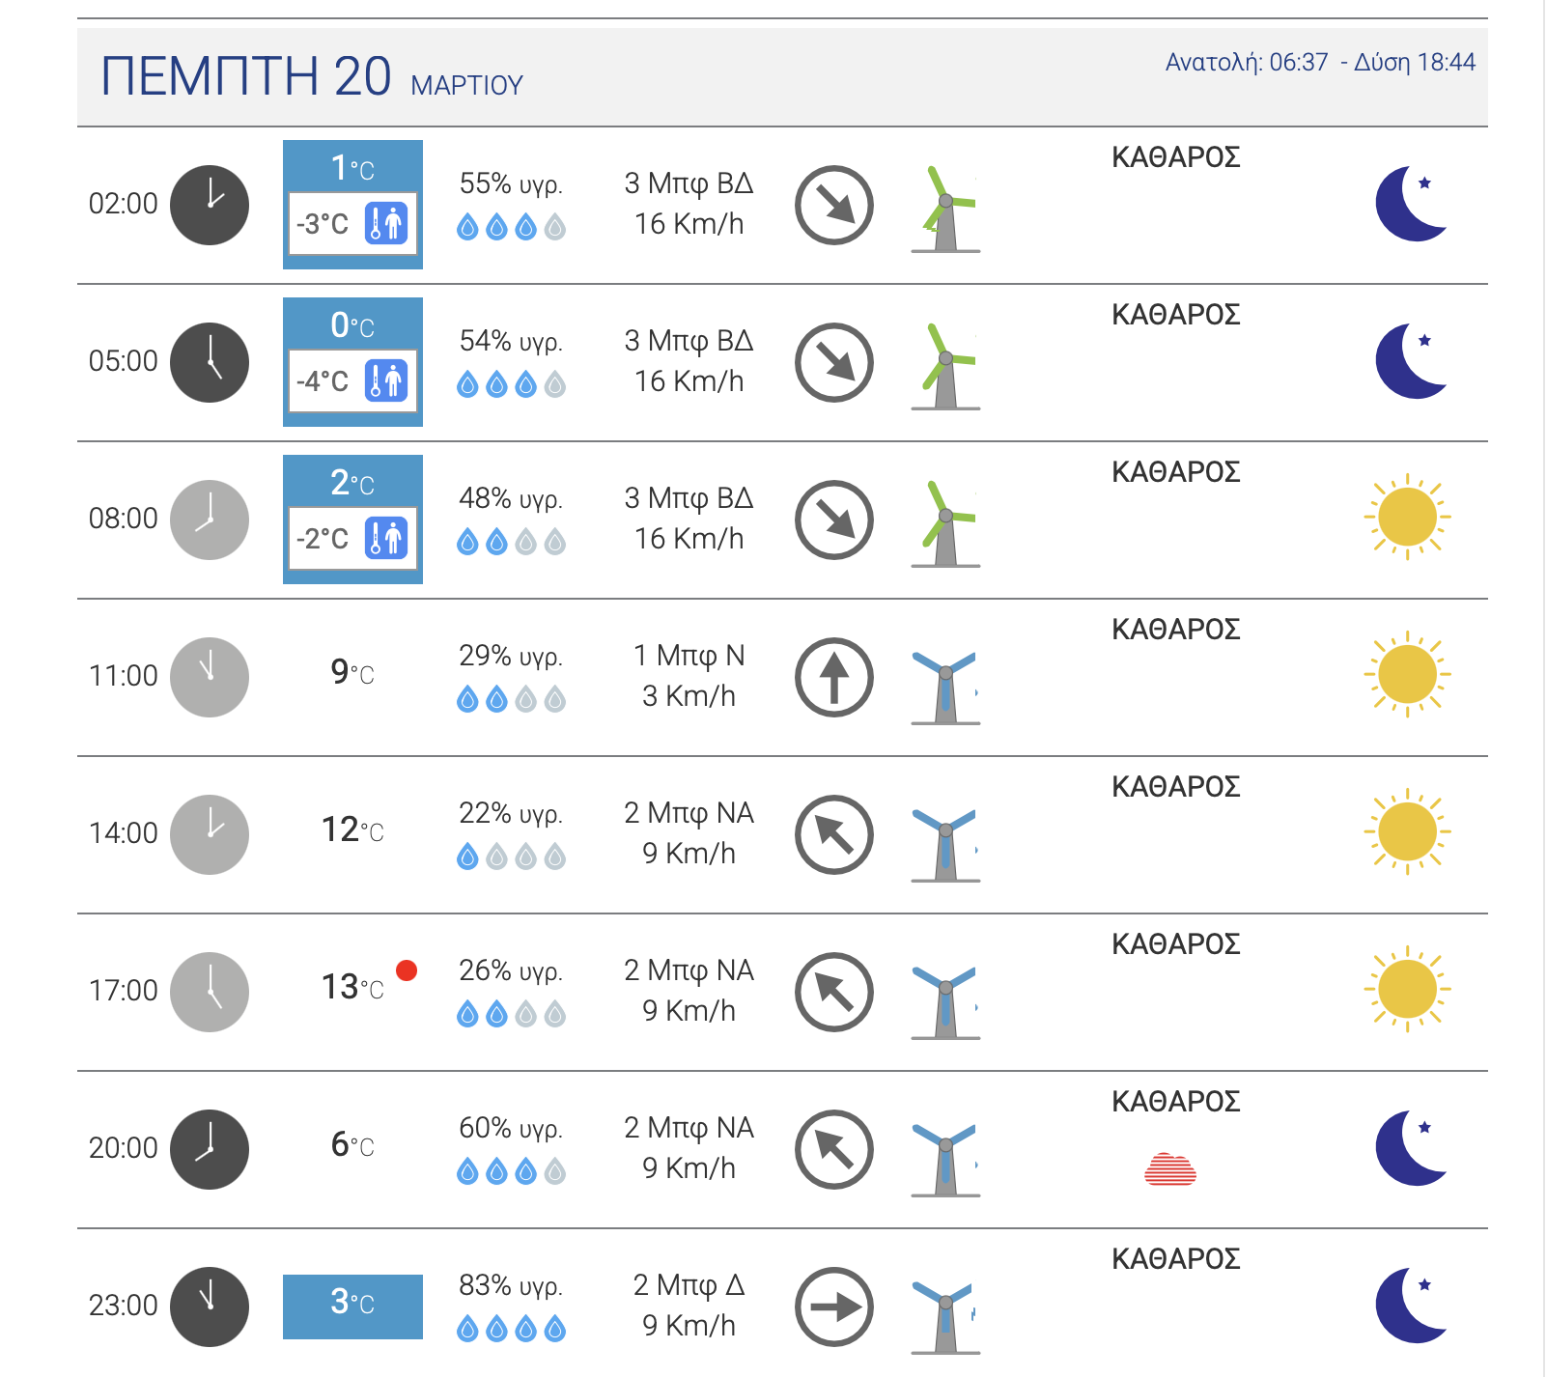Click the green windmill icon at 05:00
The width and height of the screenshot is (1547, 1377).
click(x=945, y=367)
